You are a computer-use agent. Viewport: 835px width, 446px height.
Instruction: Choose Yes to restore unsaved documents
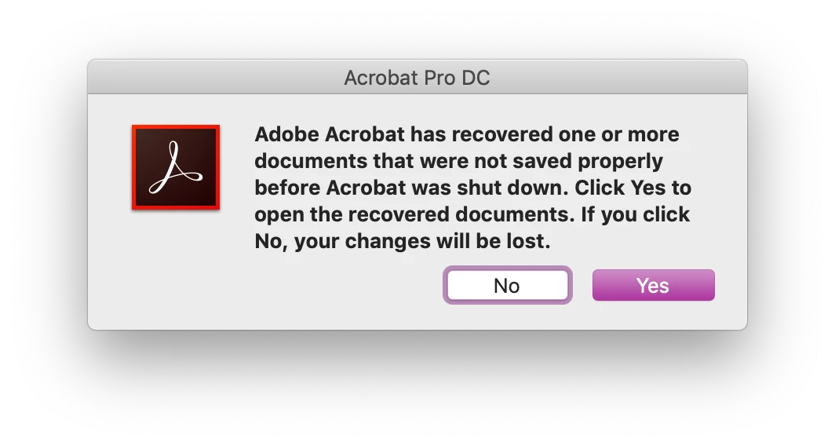click(x=654, y=285)
